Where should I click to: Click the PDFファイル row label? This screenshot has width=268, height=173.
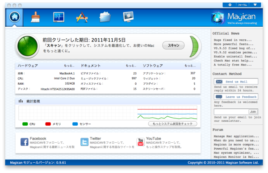89,89
